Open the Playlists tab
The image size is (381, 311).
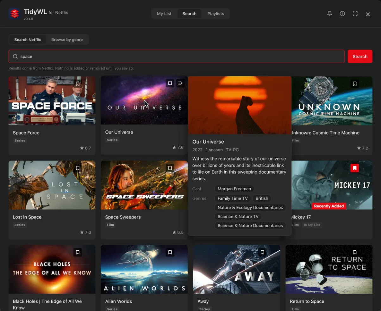pyautogui.click(x=215, y=14)
